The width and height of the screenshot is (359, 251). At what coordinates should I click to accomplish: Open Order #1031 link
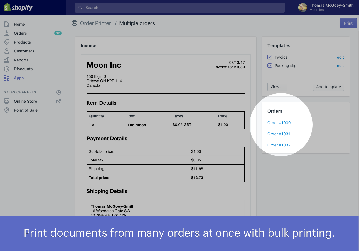(279, 134)
